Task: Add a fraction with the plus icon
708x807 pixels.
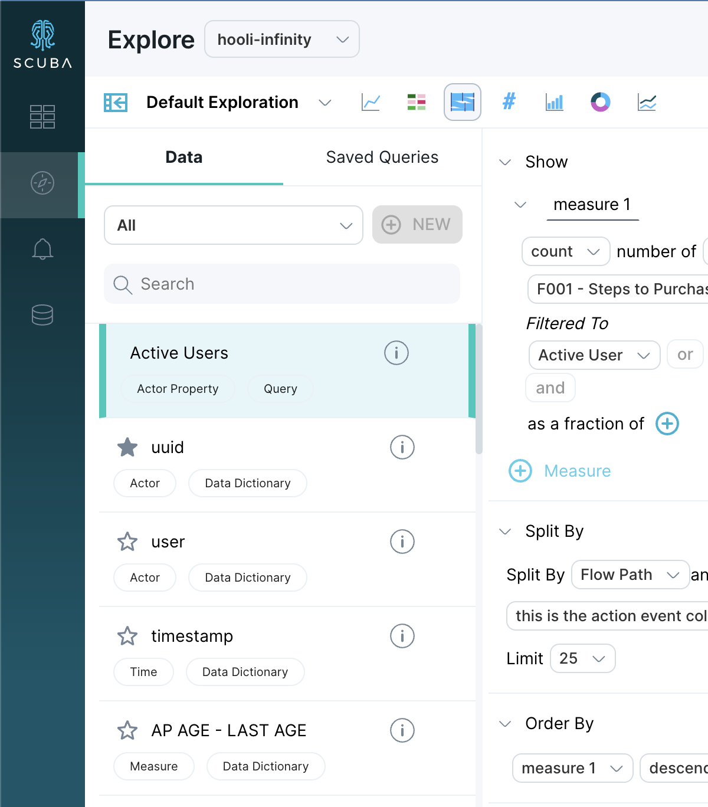Action: coord(667,424)
